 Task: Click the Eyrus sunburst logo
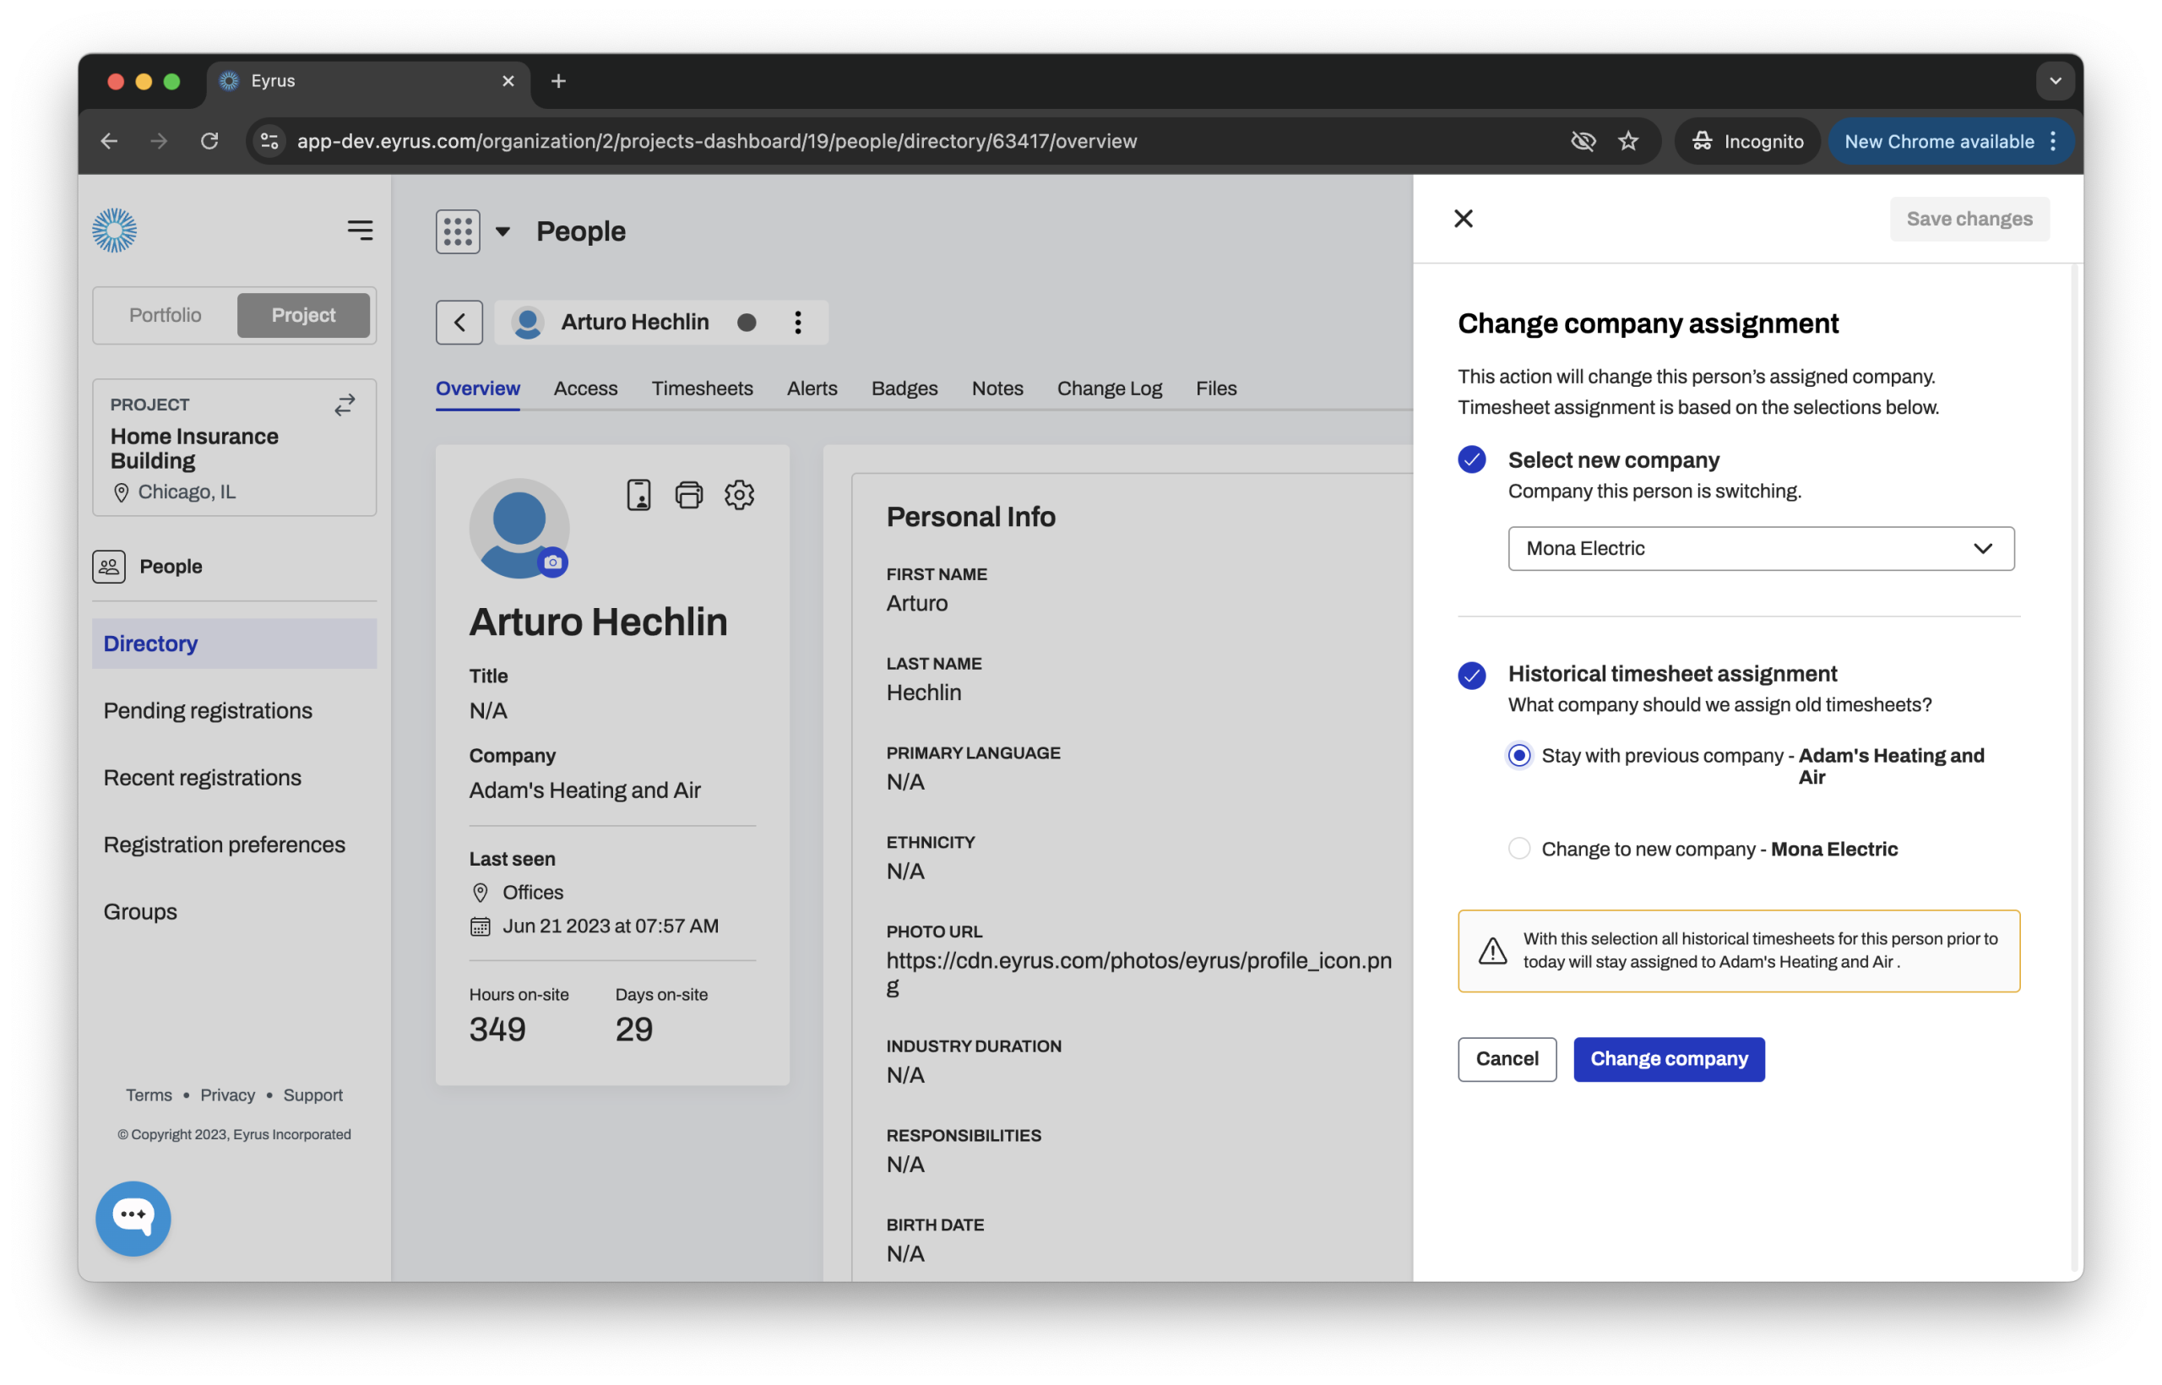click(x=114, y=231)
